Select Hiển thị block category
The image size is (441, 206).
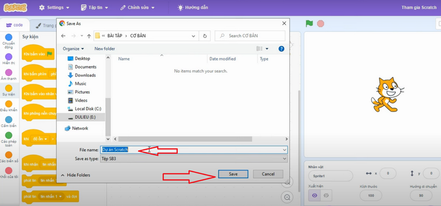9,59
